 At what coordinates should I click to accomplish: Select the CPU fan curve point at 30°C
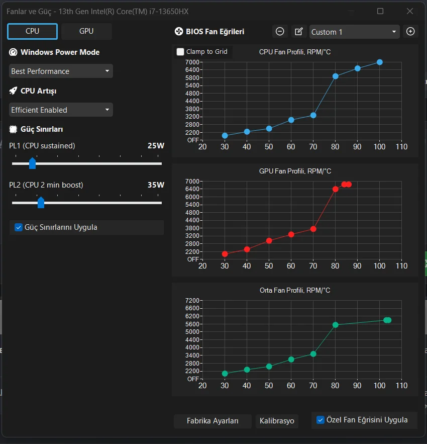coord(225,136)
